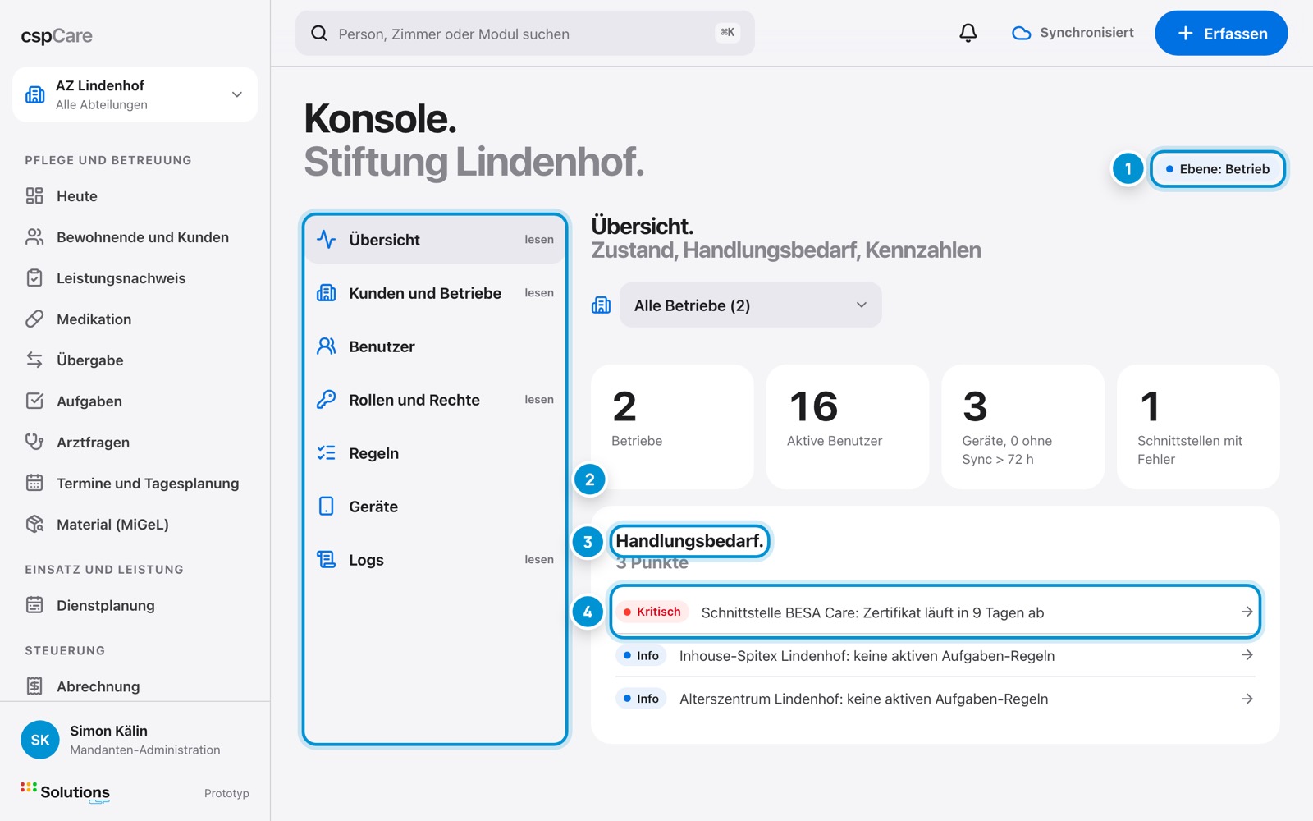
Task: Click the Synchronisiert status label
Action: [1087, 33]
